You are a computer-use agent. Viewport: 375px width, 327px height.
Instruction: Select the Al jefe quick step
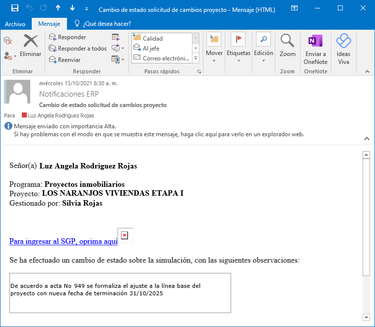coord(162,48)
